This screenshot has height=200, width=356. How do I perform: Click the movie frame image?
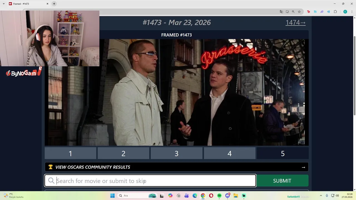177,92
